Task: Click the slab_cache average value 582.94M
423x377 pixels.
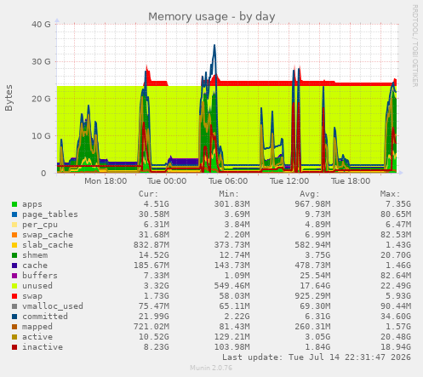Action: coord(312,245)
